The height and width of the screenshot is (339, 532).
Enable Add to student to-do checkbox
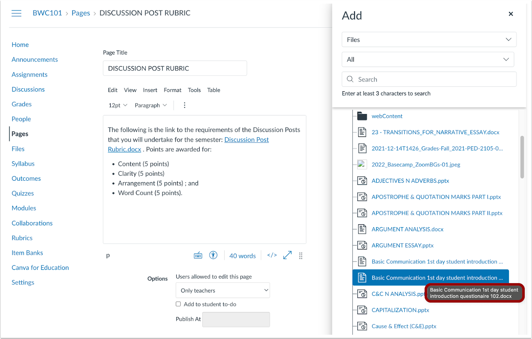(x=178, y=304)
